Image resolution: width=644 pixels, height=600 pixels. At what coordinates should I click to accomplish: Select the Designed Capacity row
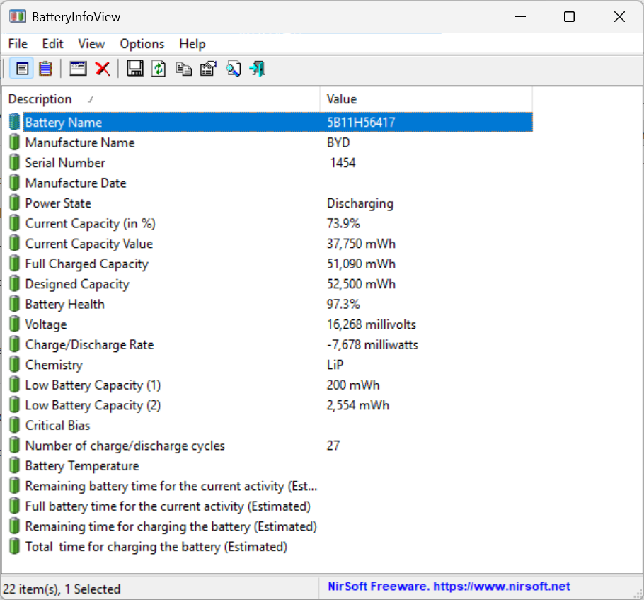click(77, 284)
